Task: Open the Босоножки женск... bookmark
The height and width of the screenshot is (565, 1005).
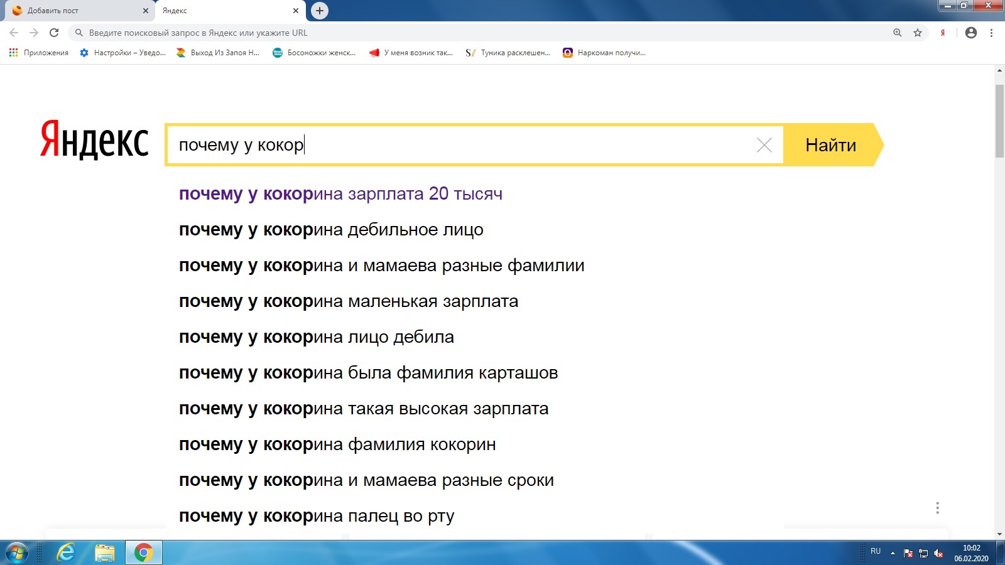Action: click(x=314, y=53)
